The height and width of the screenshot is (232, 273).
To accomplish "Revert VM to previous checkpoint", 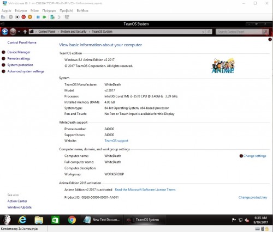I will point(59,17).
